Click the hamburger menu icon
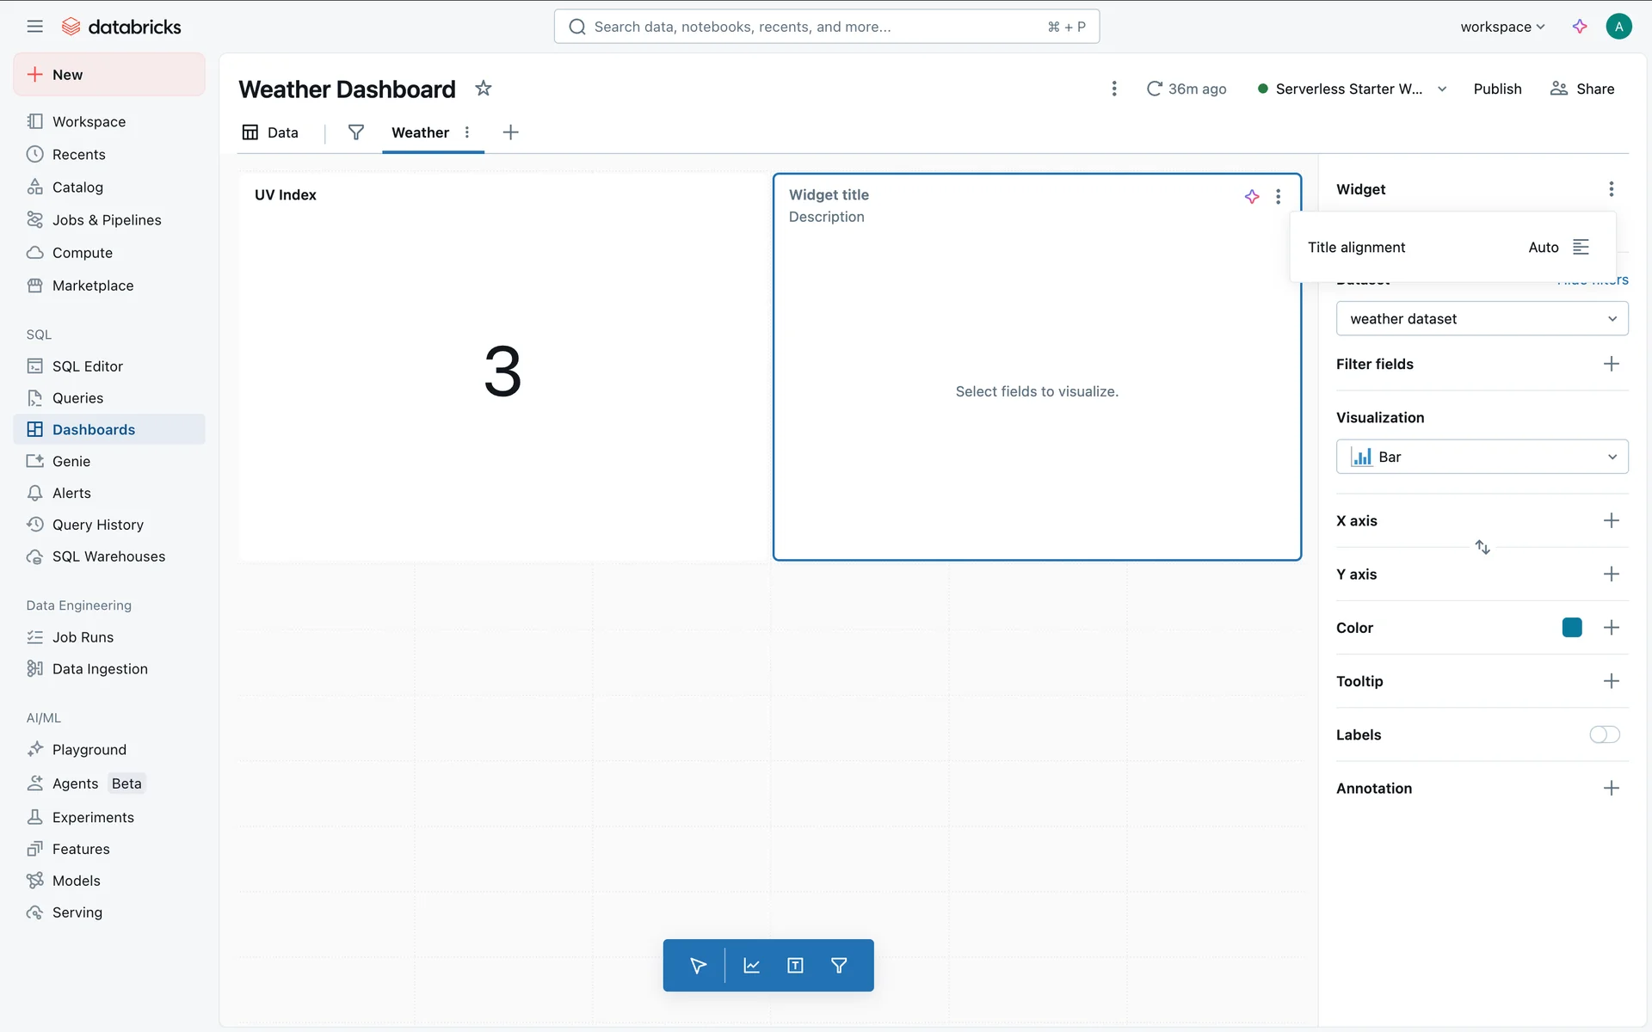 pyautogui.click(x=34, y=27)
